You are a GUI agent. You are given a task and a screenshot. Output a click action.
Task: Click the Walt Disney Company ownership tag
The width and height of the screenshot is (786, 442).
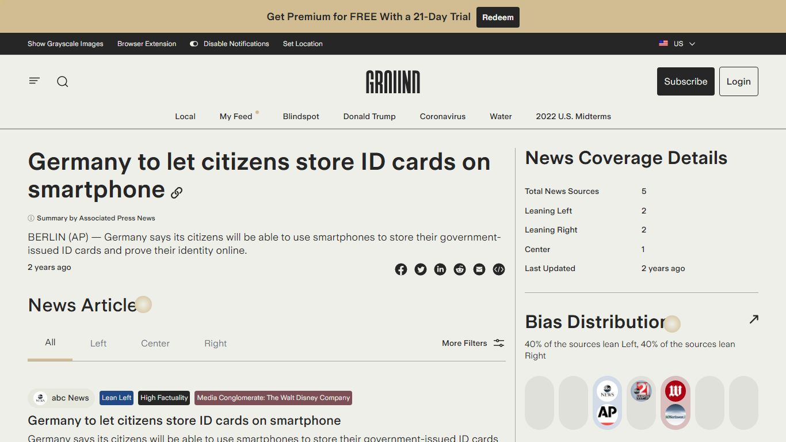273,398
